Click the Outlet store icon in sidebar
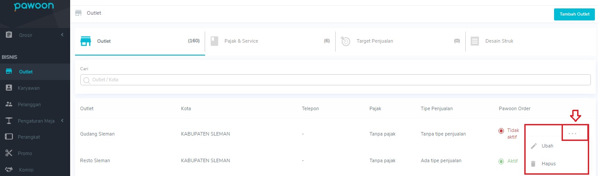Image resolution: width=598 pixels, height=176 pixels. coord(8,72)
